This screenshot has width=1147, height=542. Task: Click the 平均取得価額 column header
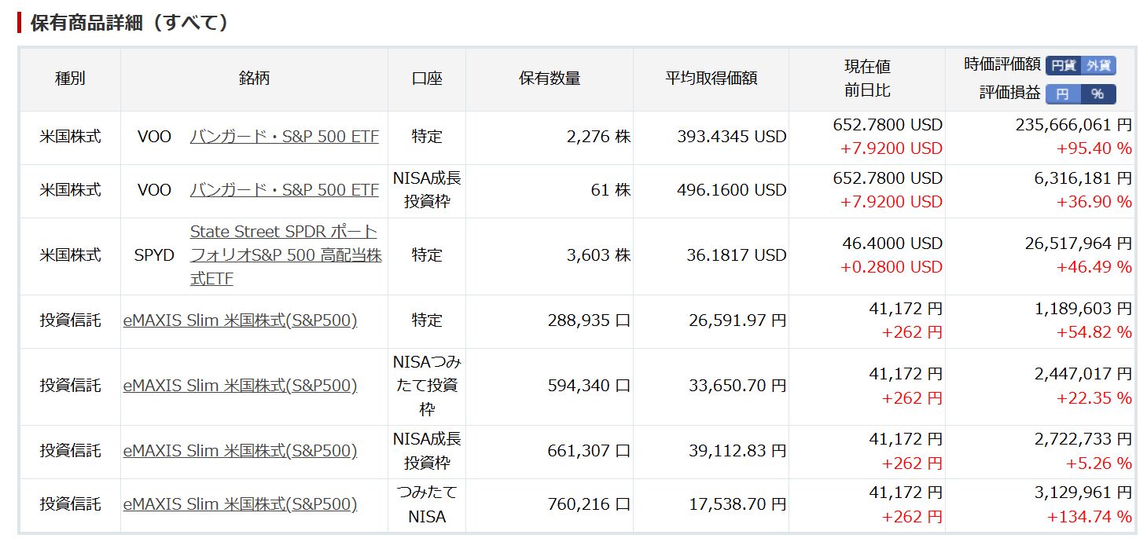click(x=711, y=79)
